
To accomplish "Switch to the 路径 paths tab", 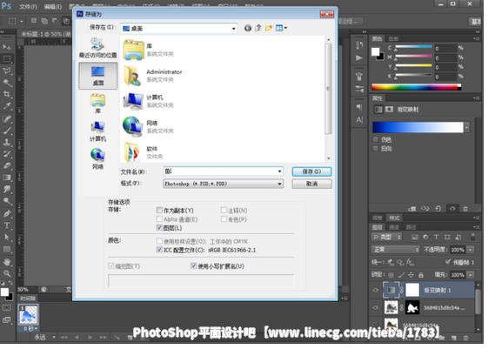I will tap(411, 227).
